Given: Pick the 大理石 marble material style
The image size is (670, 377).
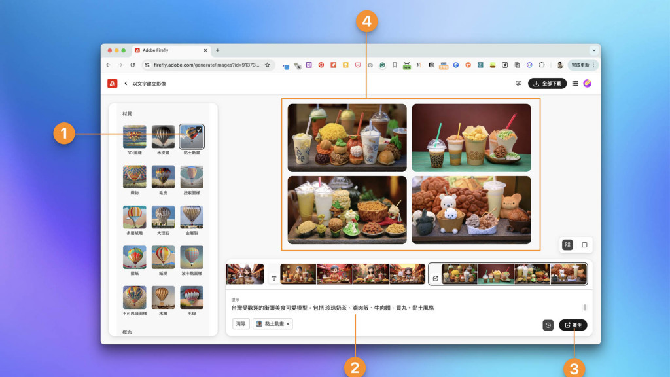Looking at the screenshot, I should tap(163, 217).
